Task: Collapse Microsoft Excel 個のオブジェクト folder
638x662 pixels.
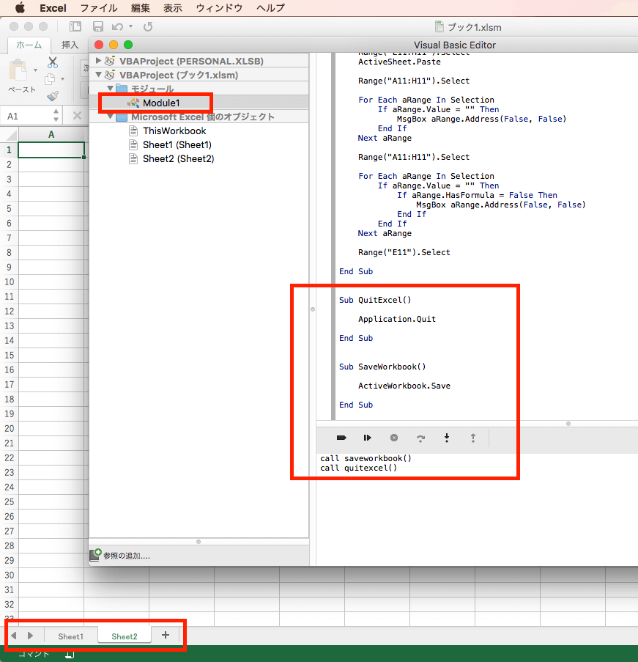Action: pyautogui.click(x=110, y=117)
